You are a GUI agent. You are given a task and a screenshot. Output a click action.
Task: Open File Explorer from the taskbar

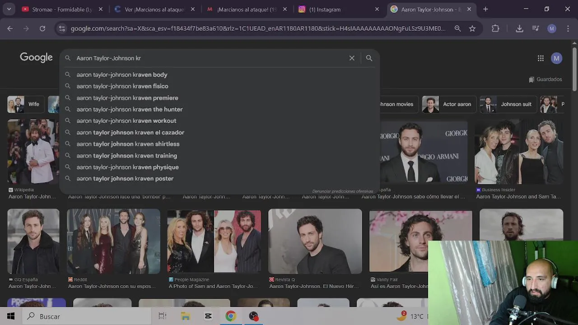coord(186,316)
